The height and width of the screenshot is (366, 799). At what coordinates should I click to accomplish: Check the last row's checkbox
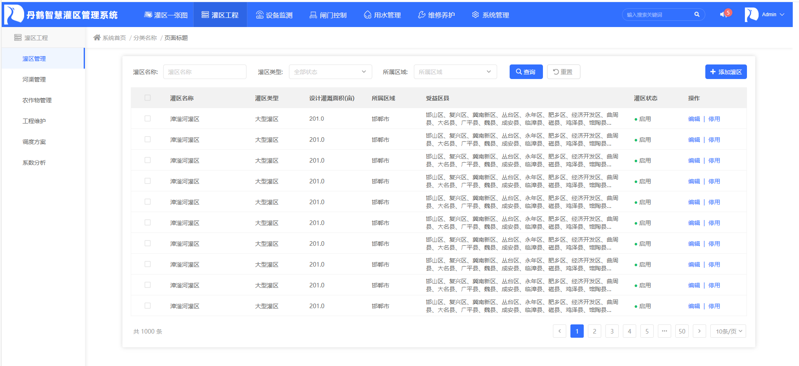[147, 306]
